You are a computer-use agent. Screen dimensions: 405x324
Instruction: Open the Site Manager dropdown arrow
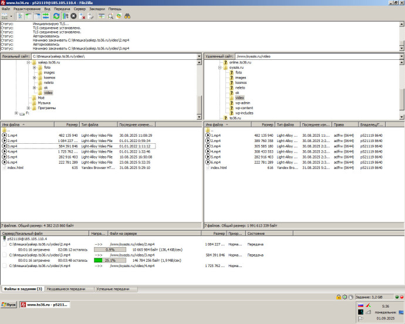pyautogui.click(x=11, y=16)
